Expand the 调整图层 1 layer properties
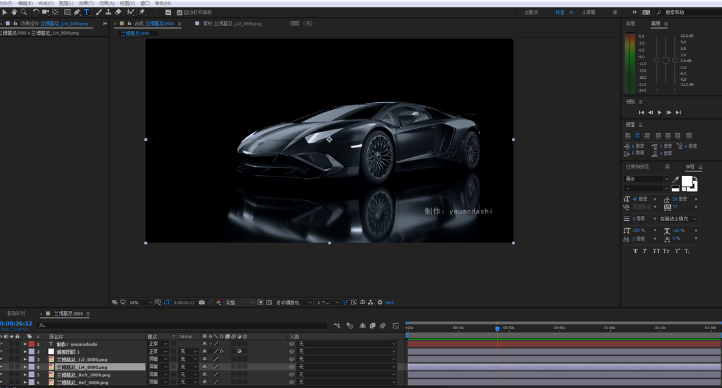 click(25, 352)
